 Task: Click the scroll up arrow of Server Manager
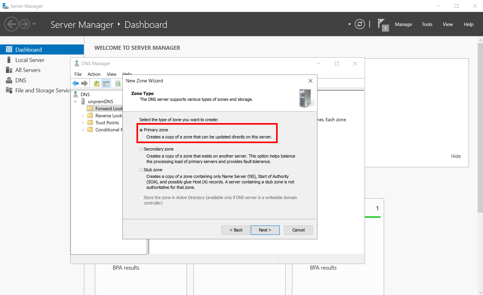[480, 40]
